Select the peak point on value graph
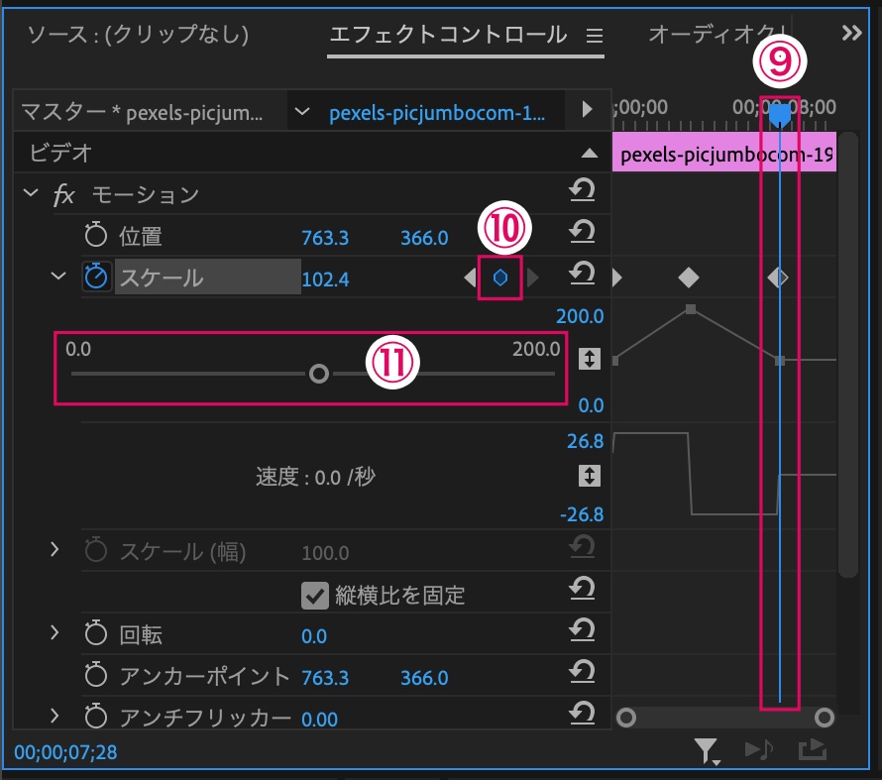Screen dimensions: 882x780 [691, 309]
